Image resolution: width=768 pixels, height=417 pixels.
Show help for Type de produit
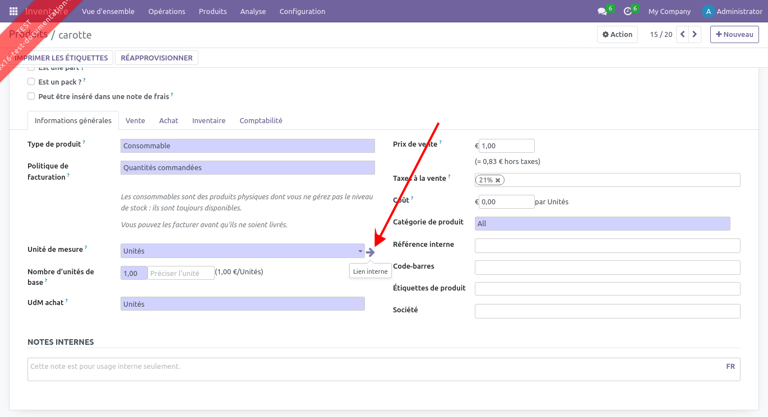pos(84,142)
